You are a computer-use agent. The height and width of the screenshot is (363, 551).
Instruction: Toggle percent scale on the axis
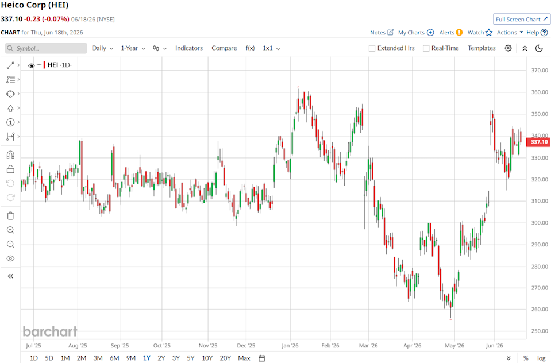(526, 358)
